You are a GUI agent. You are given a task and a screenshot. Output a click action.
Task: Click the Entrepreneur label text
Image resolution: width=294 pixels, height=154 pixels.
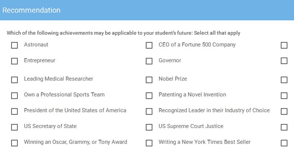click(x=39, y=60)
